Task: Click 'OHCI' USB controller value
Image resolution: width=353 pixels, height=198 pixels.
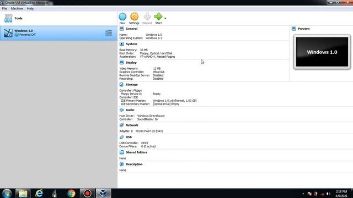Action: point(145,143)
